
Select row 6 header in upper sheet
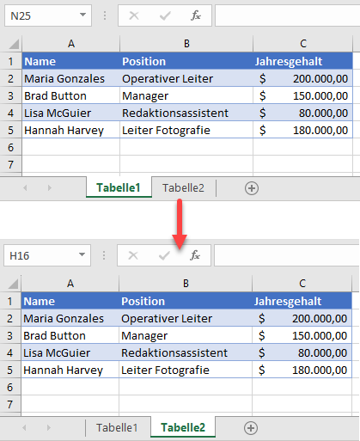[x=11, y=147]
